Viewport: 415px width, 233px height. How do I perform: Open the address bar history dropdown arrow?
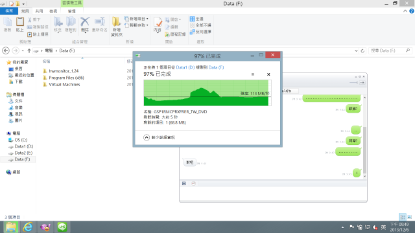coord(356,50)
